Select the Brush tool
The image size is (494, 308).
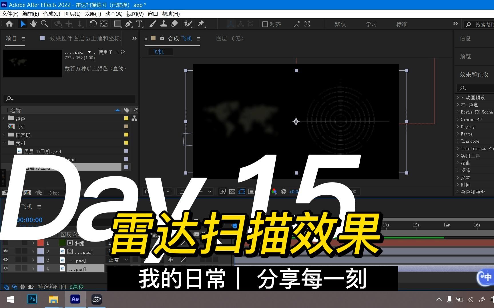[153, 24]
